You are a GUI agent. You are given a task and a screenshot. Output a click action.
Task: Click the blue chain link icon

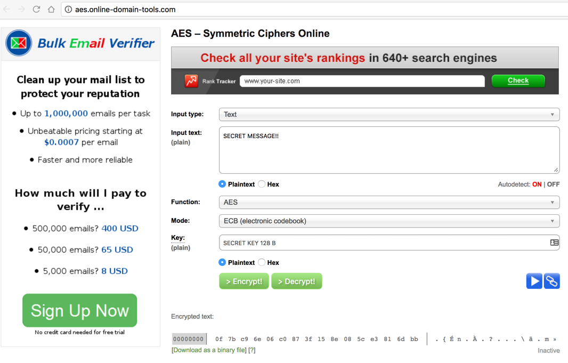[x=551, y=281]
